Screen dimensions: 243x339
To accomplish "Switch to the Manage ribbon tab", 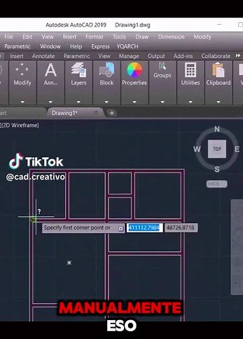I will [x=129, y=56].
